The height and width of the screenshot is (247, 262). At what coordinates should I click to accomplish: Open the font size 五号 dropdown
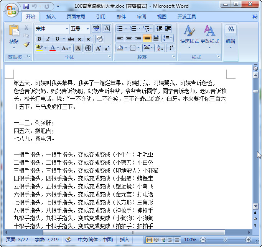(87, 29)
